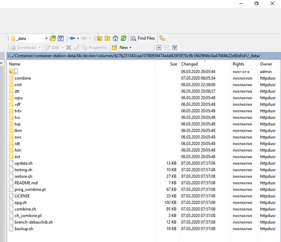Open Find Files
Image resolution: width=281 pixels, height=242 pixels.
(x=142, y=38)
